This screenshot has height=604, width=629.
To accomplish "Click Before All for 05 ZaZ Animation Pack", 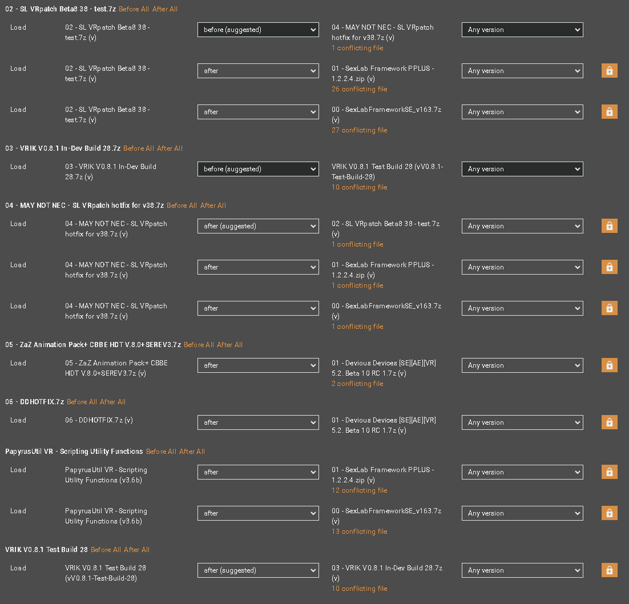I will [x=199, y=345].
